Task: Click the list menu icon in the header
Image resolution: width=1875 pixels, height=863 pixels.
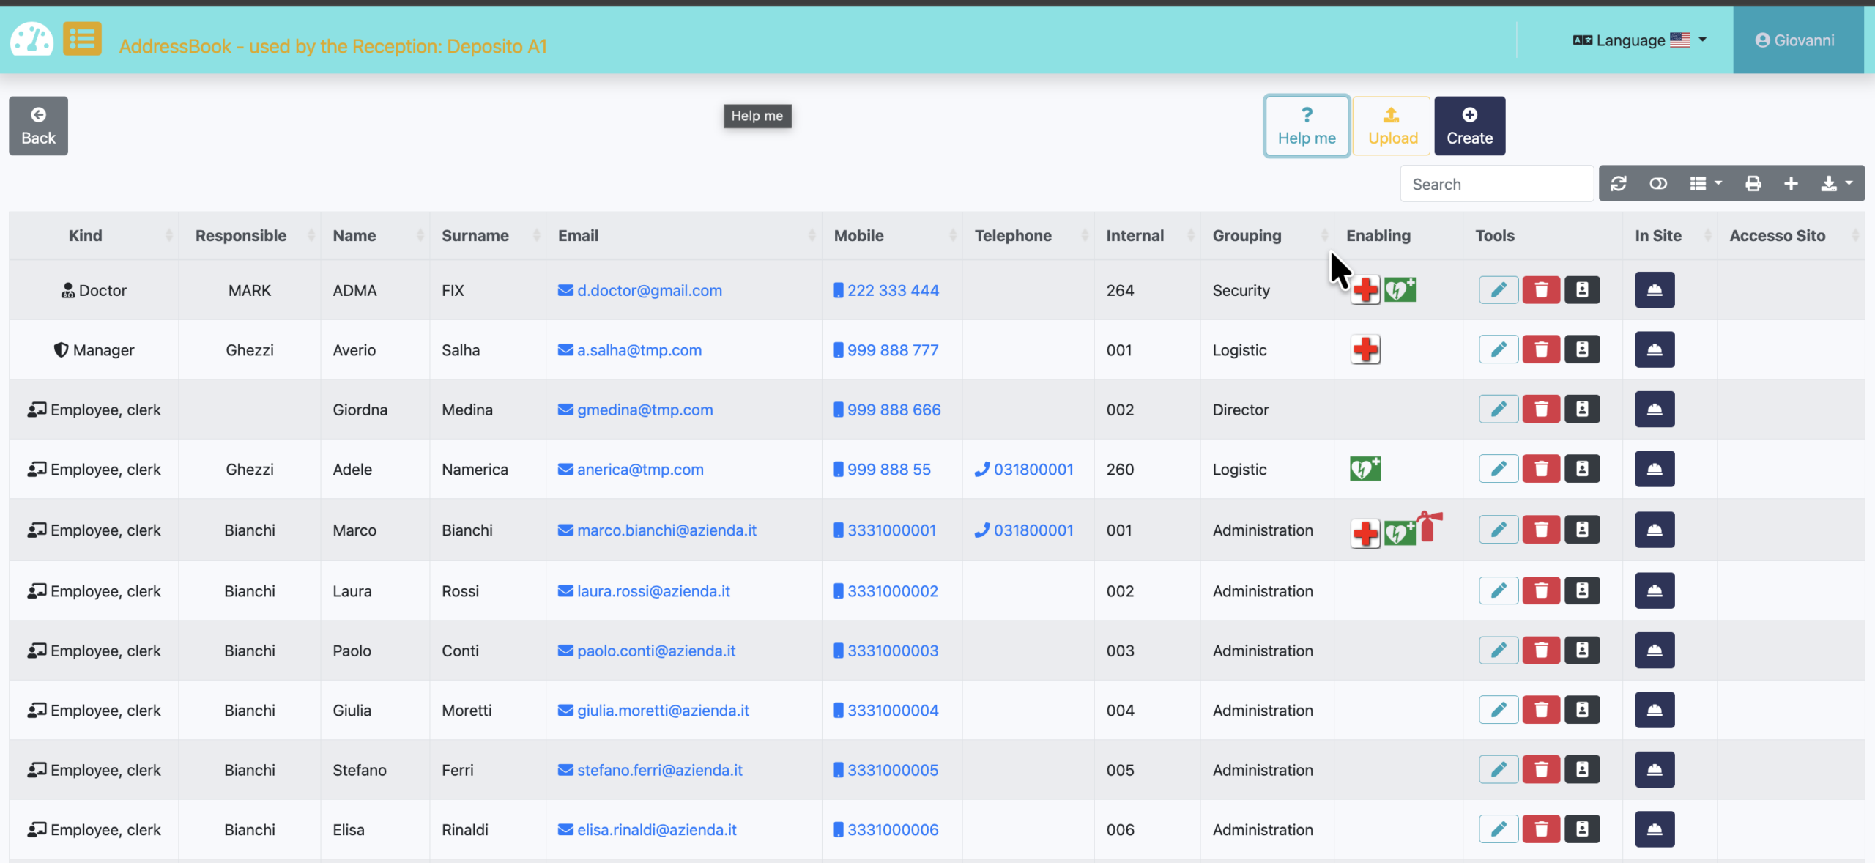Action: 81,39
